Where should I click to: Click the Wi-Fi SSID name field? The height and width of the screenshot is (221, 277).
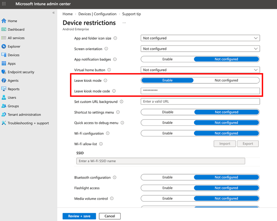[x=160, y=161]
